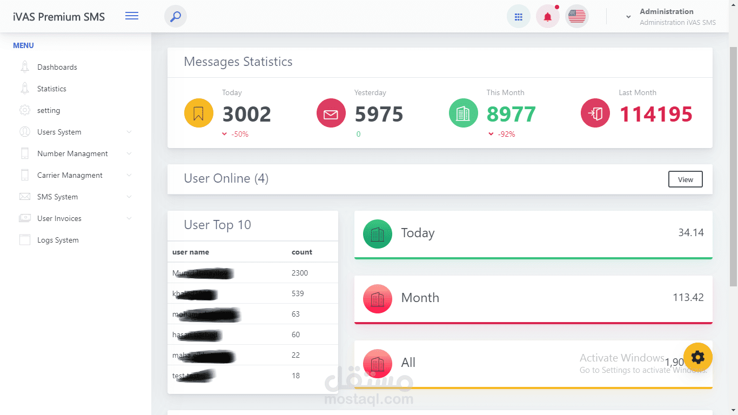Click the 5975 Yesterday message count
The image size is (738, 415).
[379, 114]
